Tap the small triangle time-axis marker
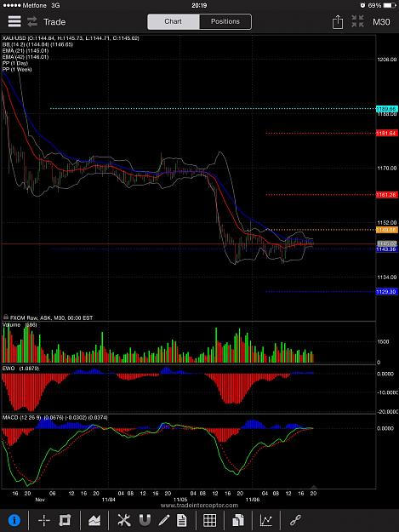Image resolution: width=399 pixels, height=532 pixels. click(314, 487)
